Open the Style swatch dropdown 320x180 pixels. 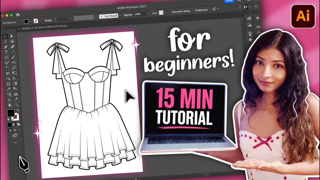[x=165, y=12]
